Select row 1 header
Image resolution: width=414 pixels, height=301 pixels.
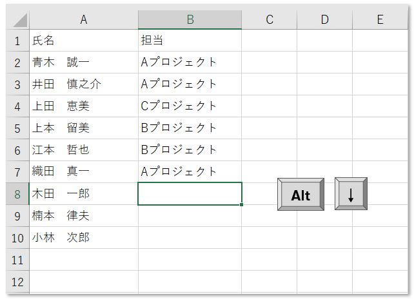coord(17,41)
